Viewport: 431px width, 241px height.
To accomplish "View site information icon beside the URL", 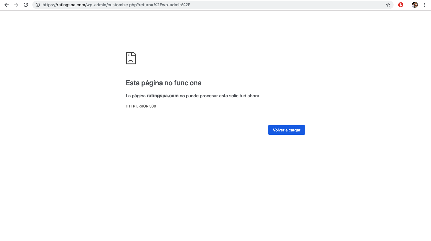I will coord(37,5).
